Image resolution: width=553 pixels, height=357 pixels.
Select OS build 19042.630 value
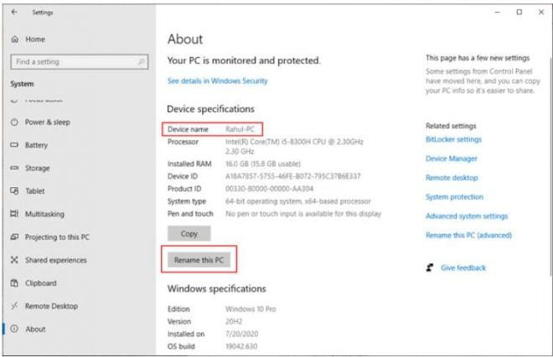click(x=241, y=346)
